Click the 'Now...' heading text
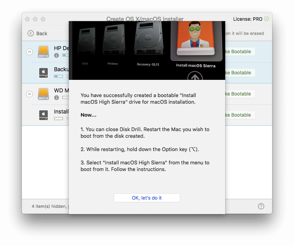Viewport: 294px width, 245px height. [x=88, y=115]
